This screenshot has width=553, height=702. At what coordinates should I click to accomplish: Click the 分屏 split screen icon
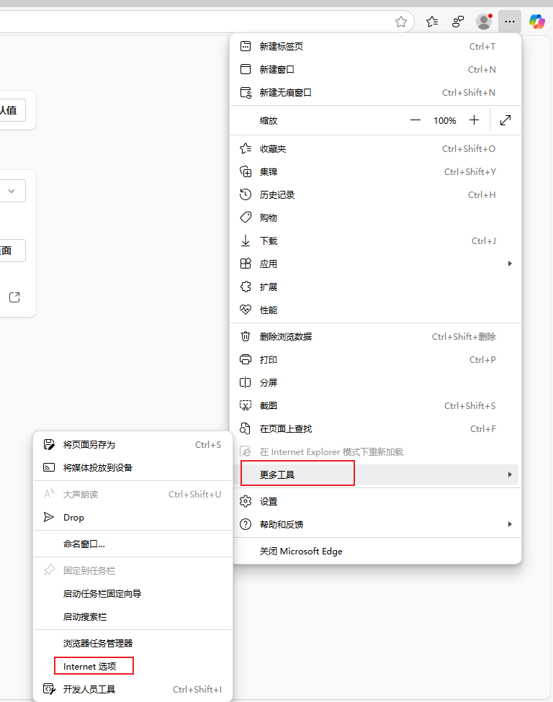246,382
